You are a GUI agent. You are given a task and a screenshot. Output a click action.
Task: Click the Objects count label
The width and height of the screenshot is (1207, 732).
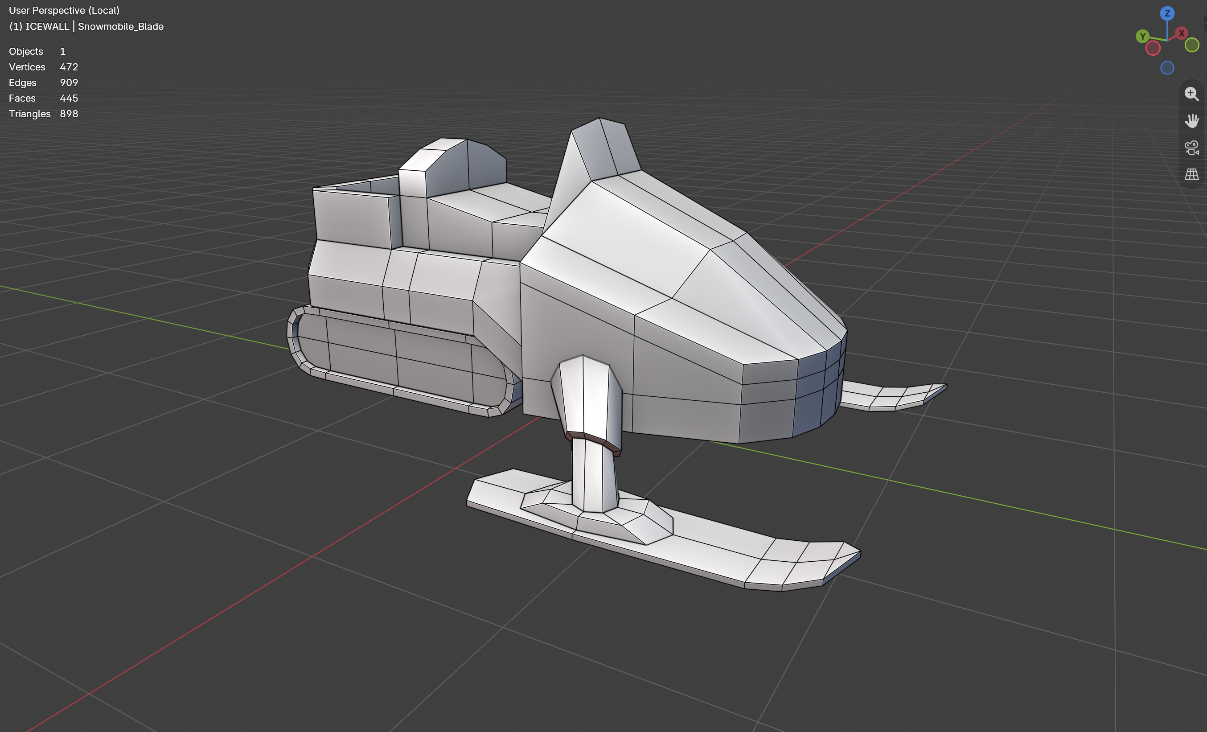[26, 51]
